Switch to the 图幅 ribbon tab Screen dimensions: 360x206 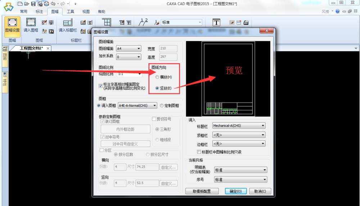pyautogui.click(x=55, y=12)
